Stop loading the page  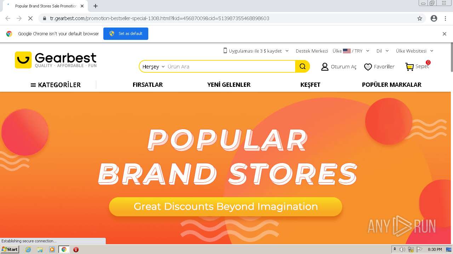(30, 18)
